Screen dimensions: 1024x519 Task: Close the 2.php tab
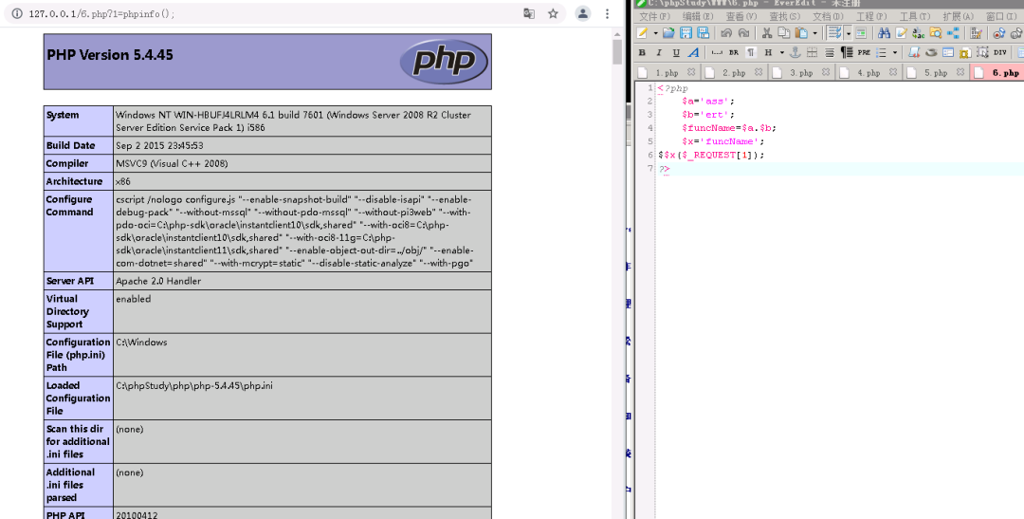pyautogui.click(x=759, y=72)
